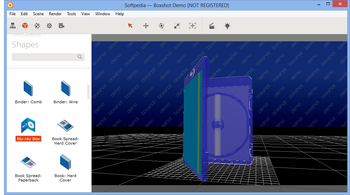The width and height of the screenshot is (350, 195).
Task: Activate the rotate tool
Action: (x=161, y=26)
